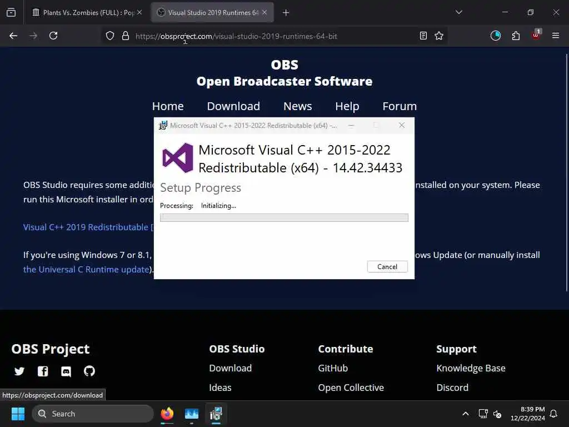
Task: Open notifications bell icon
Action: click(x=553, y=414)
